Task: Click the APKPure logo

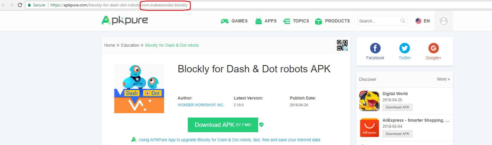Action: point(125,20)
